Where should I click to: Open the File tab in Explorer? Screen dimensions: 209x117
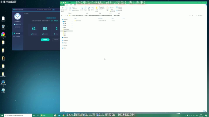(x=62, y=5)
